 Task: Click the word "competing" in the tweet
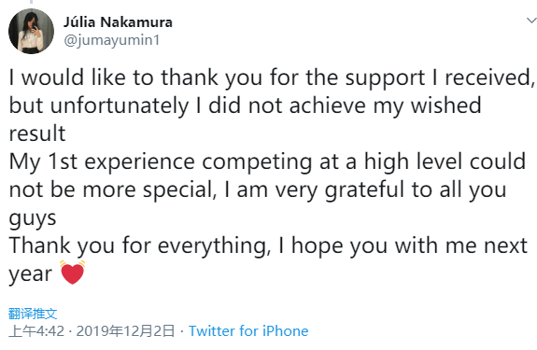[x=257, y=161]
